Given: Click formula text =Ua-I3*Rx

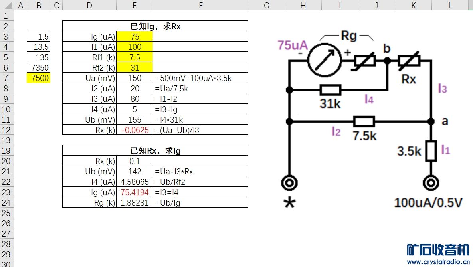Looking at the screenshot, I should click(x=174, y=172).
